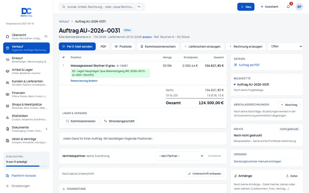Click the Akten & Verträge building icon
The height and width of the screenshot is (193, 309).
(x=8, y=141)
